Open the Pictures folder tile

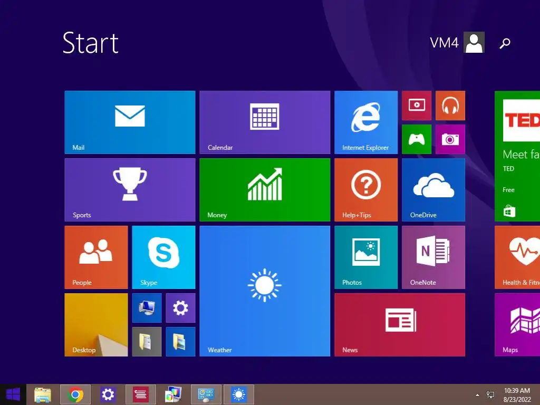(180, 342)
